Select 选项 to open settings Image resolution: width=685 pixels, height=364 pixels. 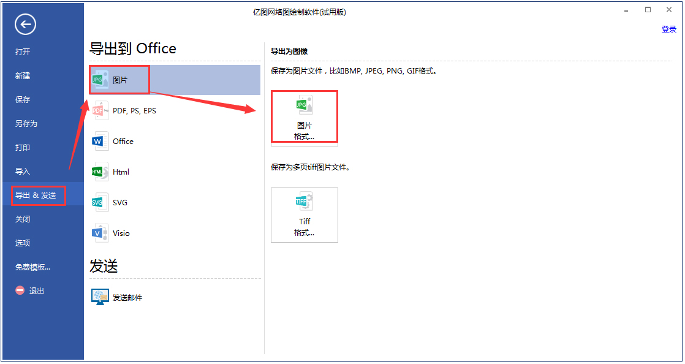(x=23, y=243)
